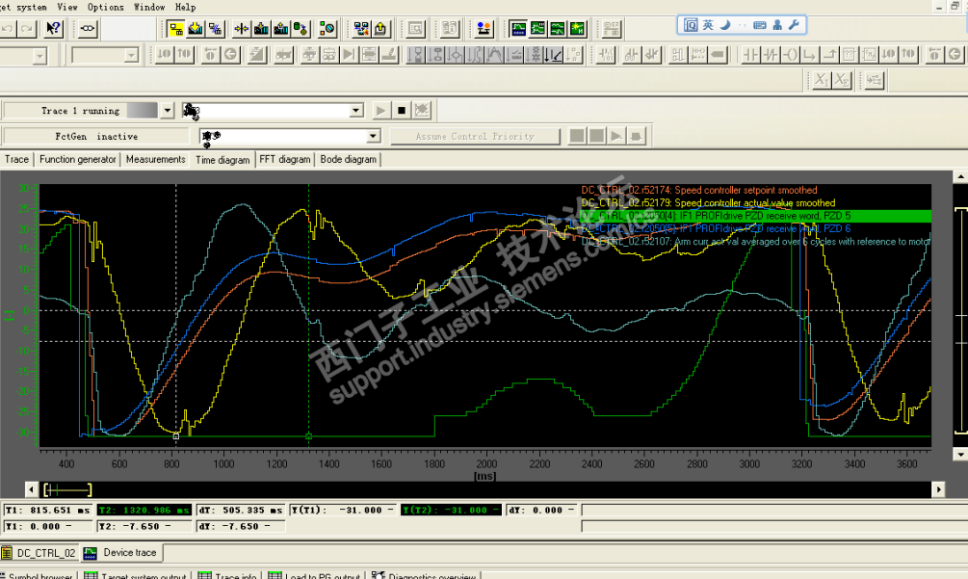
Task: Insert a coil element
Action: click(x=790, y=55)
